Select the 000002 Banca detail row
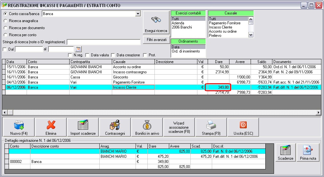Screen dimensions: 324x177 click(135, 162)
